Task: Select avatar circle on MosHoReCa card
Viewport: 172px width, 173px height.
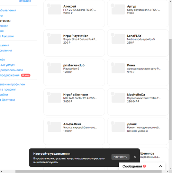Action: 112,93
